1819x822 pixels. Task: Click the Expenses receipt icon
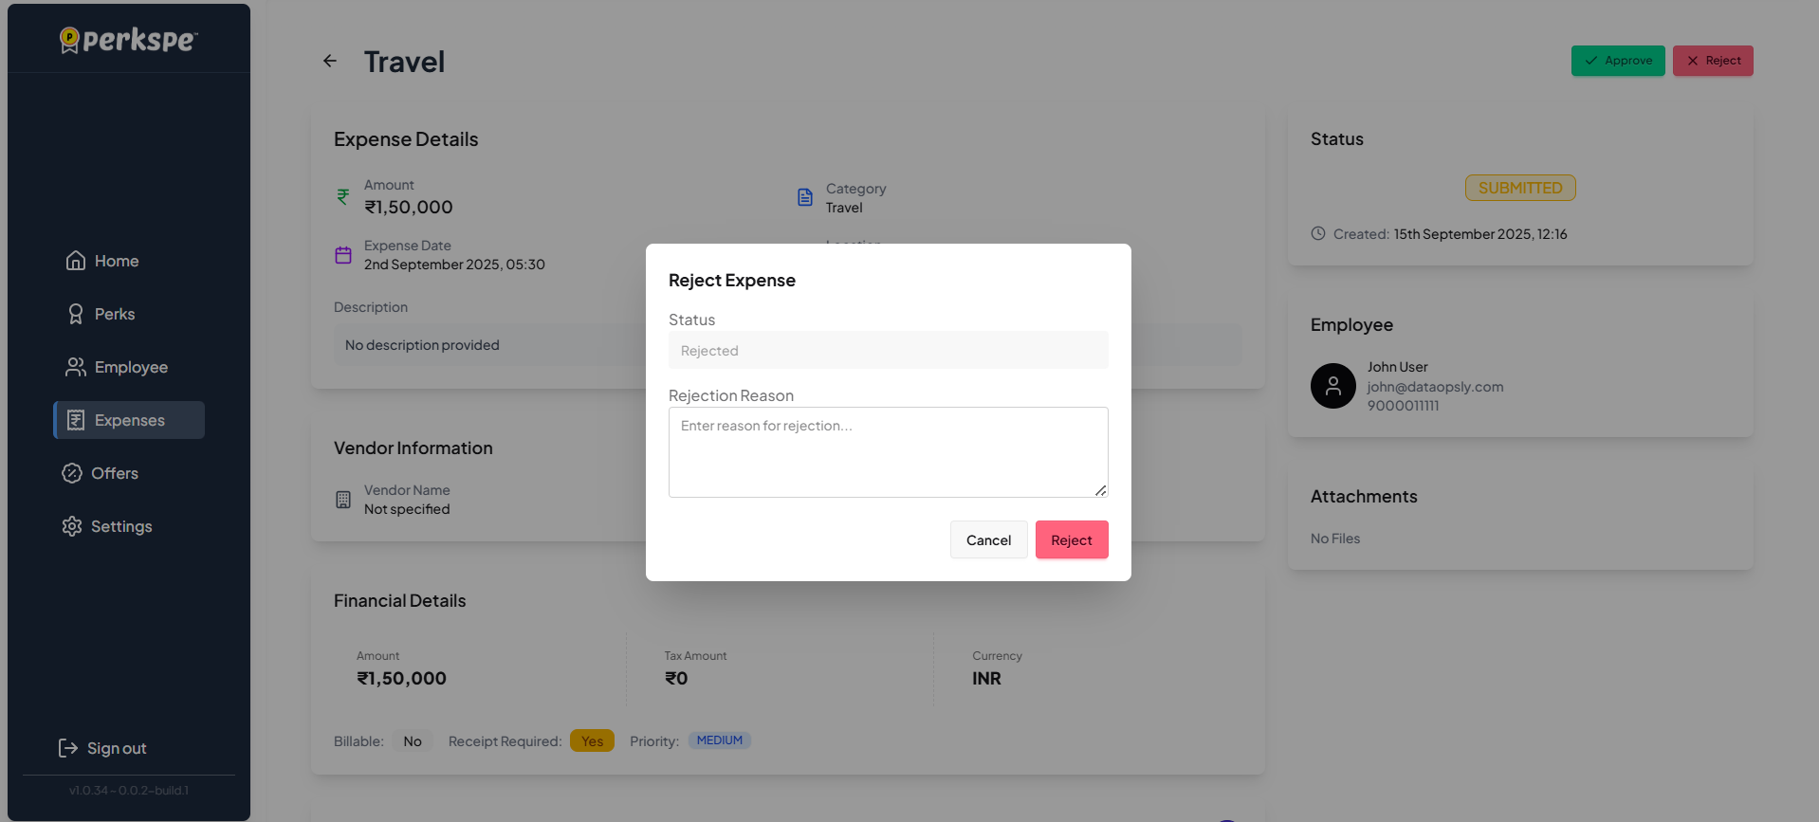click(x=76, y=420)
